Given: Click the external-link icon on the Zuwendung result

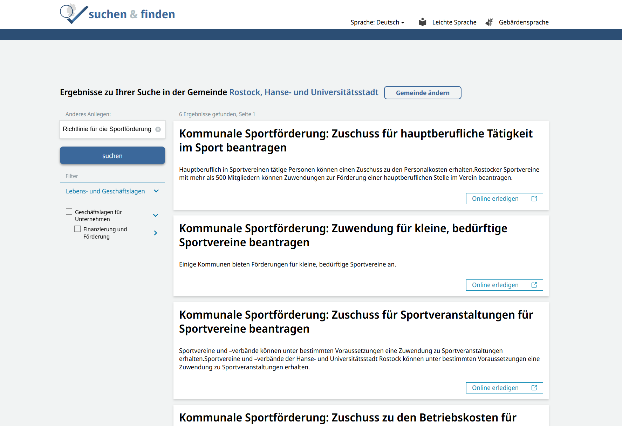Looking at the screenshot, I should (534, 285).
